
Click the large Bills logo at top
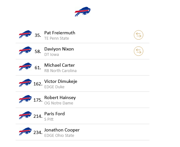tap(83, 12)
